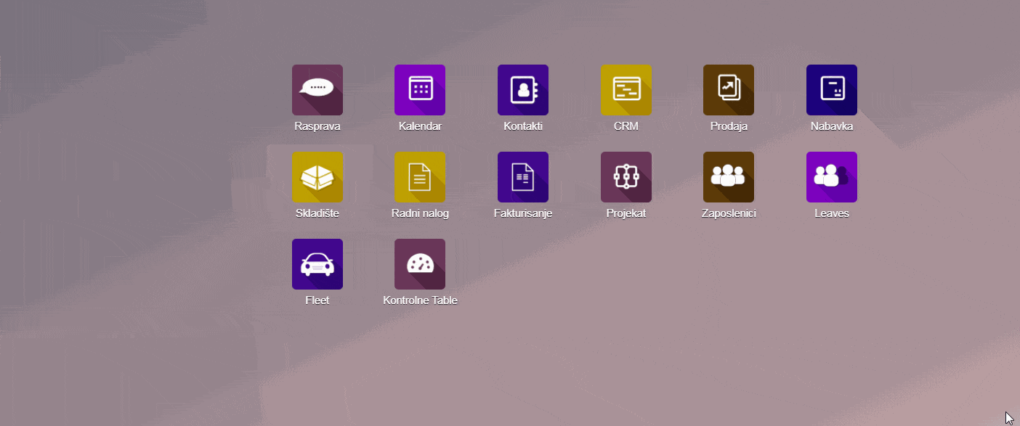The image size is (1020, 426).
Task: Launch the Kontrolne Table gauge icon
Action: coord(420,264)
